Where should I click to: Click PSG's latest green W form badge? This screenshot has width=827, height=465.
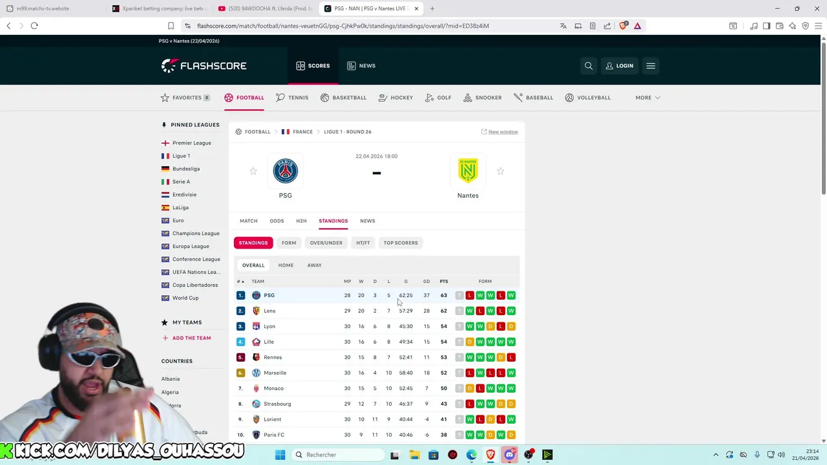511,295
